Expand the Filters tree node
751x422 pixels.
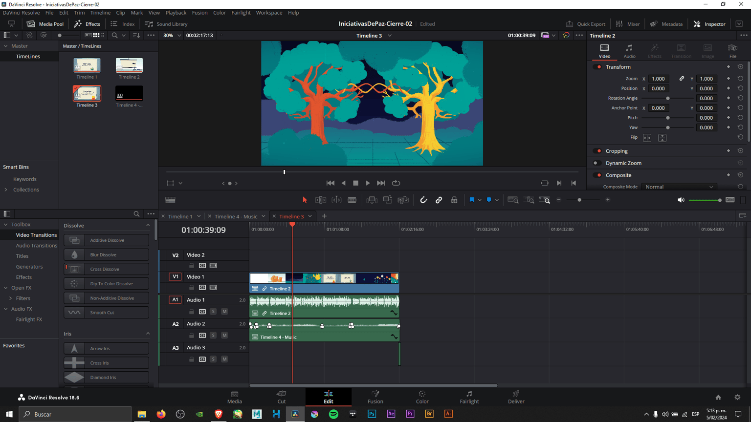click(11, 298)
